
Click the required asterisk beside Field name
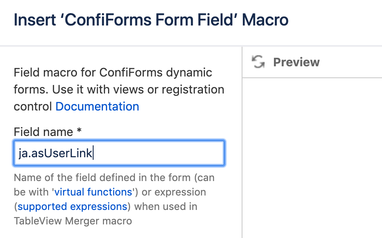79,131
